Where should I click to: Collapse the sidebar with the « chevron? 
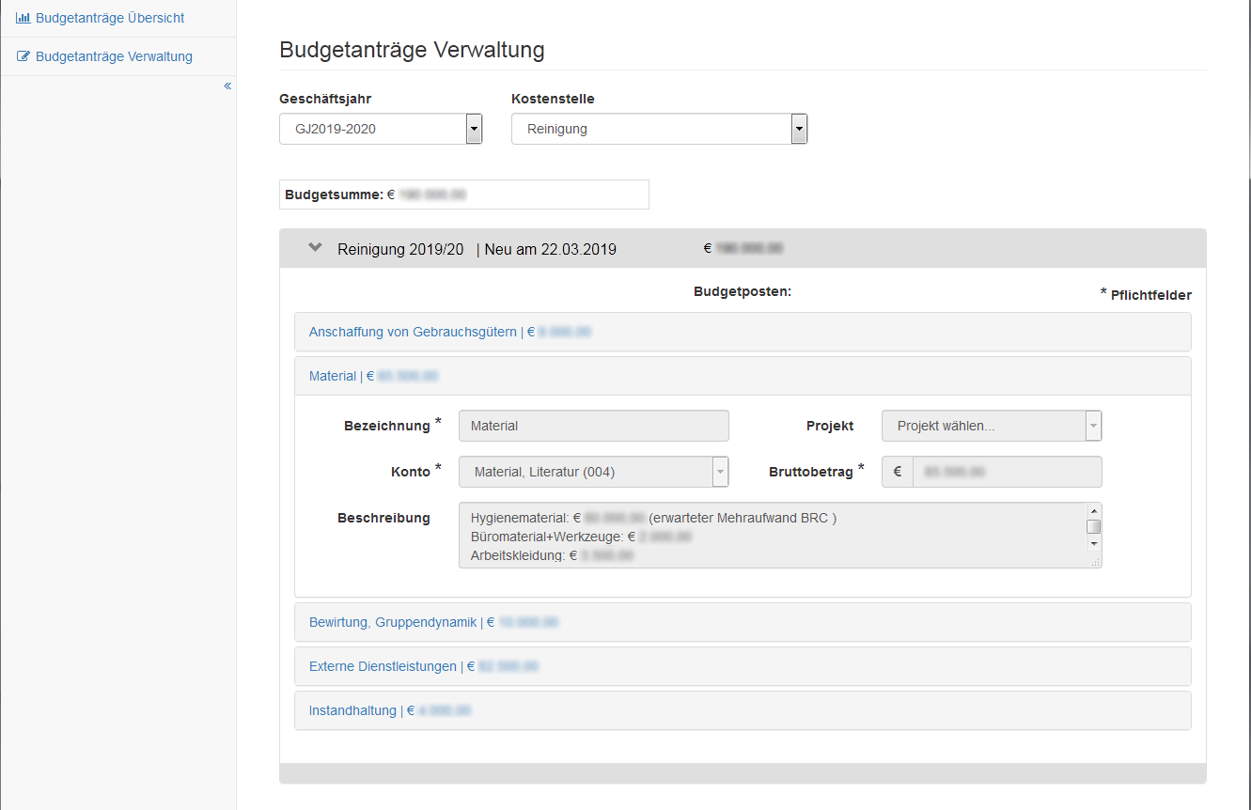227,85
